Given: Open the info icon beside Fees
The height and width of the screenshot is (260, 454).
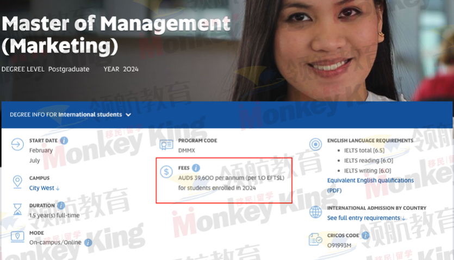Looking at the screenshot, I should (x=196, y=168).
